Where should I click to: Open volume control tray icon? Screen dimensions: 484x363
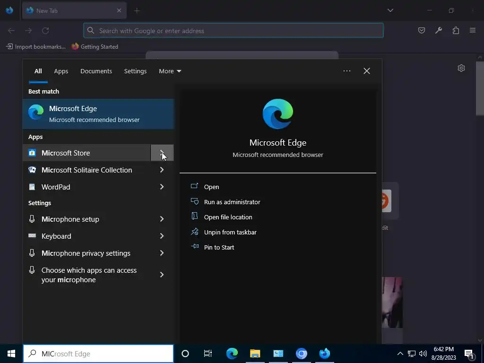point(423,354)
